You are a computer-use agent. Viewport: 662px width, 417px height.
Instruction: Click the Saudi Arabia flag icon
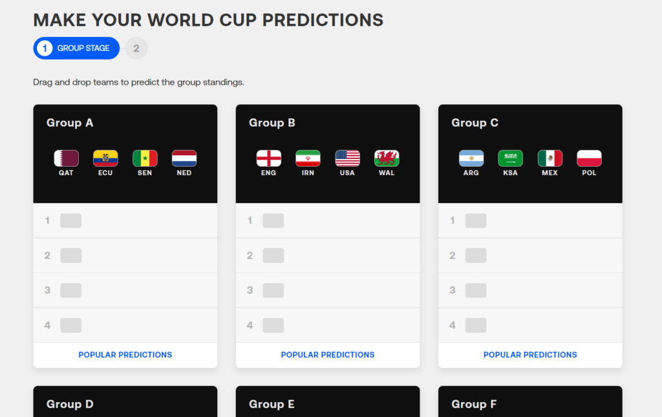tap(511, 158)
